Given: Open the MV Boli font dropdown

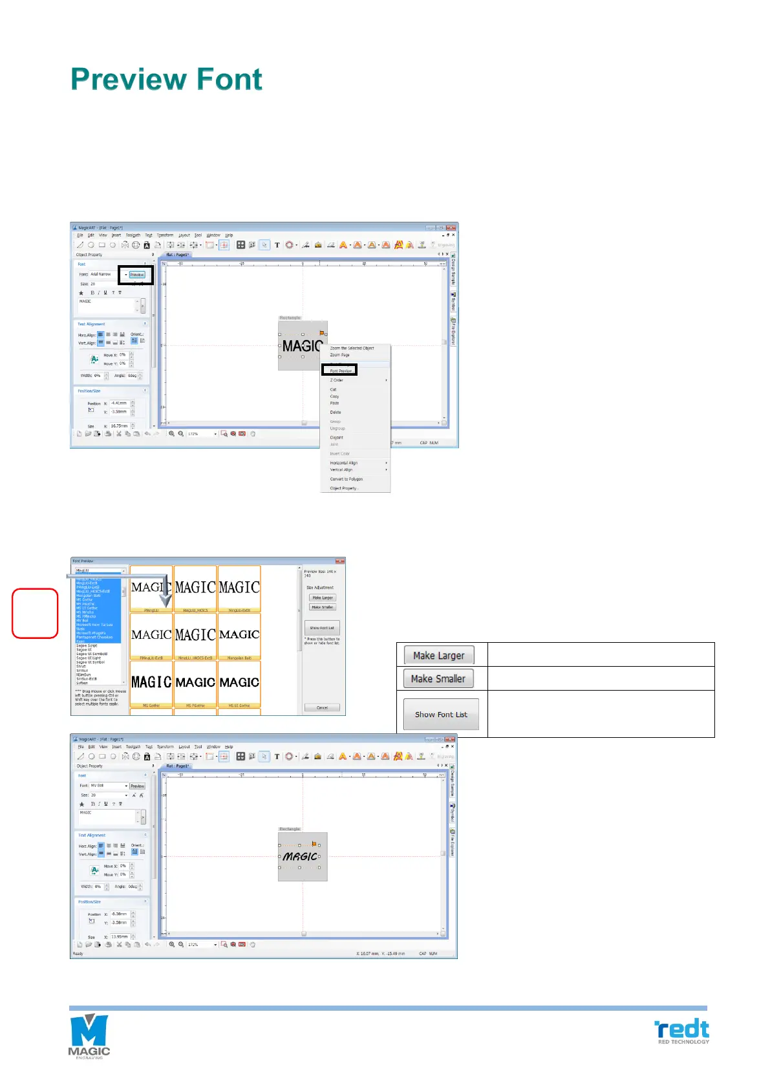Looking at the screenshot, I should (126, 786).
